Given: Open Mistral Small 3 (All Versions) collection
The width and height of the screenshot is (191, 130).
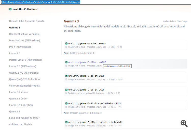Looking at the screenshot, I should click(x=25, y=60).
